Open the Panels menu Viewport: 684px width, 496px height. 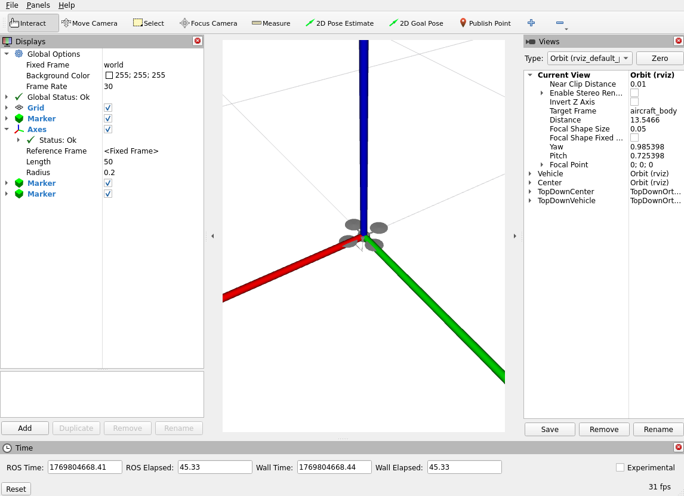point(38,5)
